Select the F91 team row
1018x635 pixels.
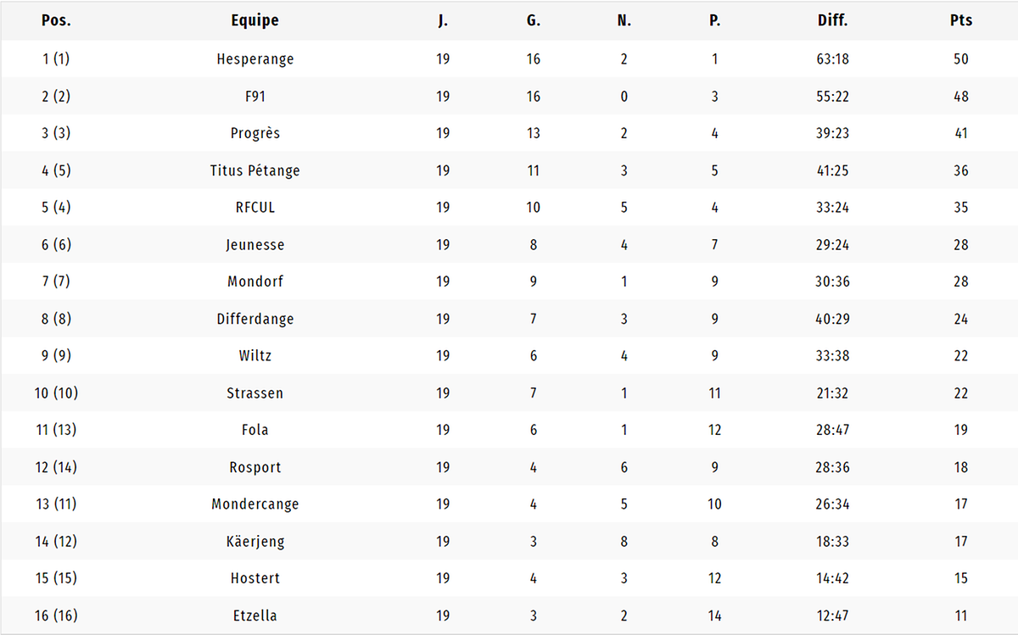click(509, 97)
